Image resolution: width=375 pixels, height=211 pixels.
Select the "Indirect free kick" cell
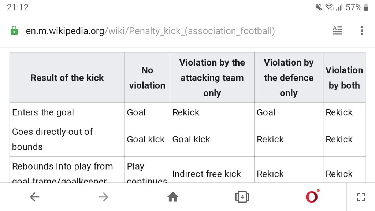[x=207, y=174]
